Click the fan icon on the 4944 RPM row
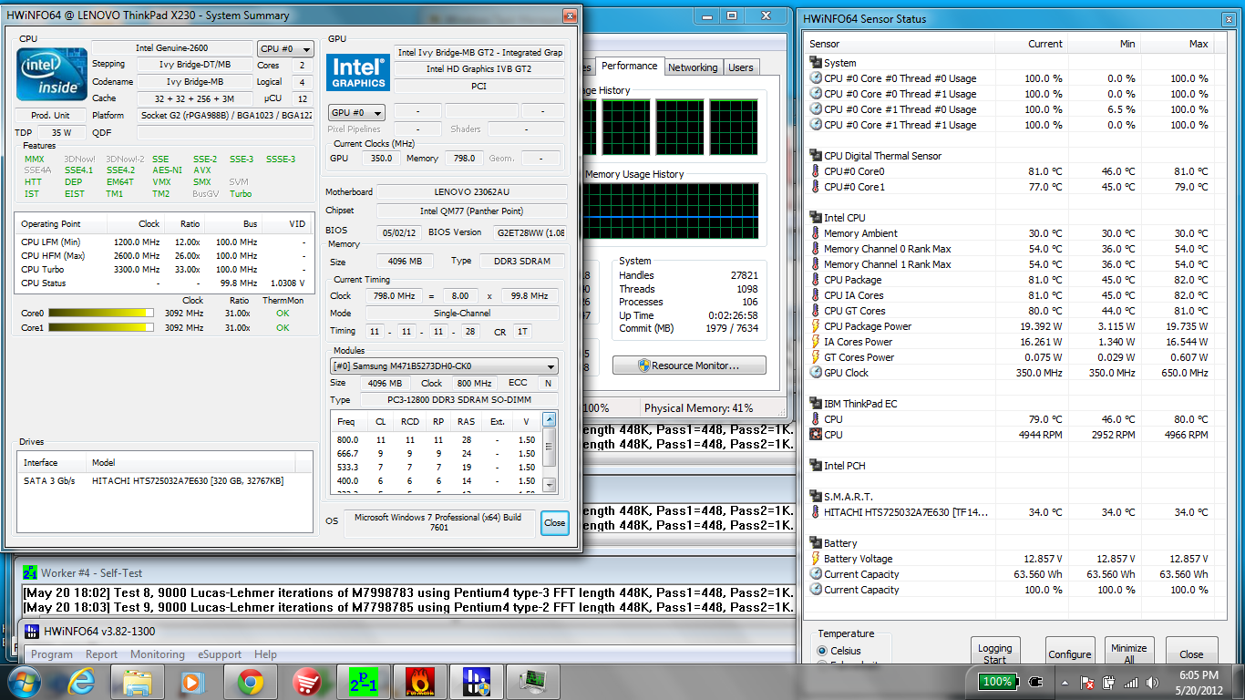1245x700 pixels. point(816,435)
